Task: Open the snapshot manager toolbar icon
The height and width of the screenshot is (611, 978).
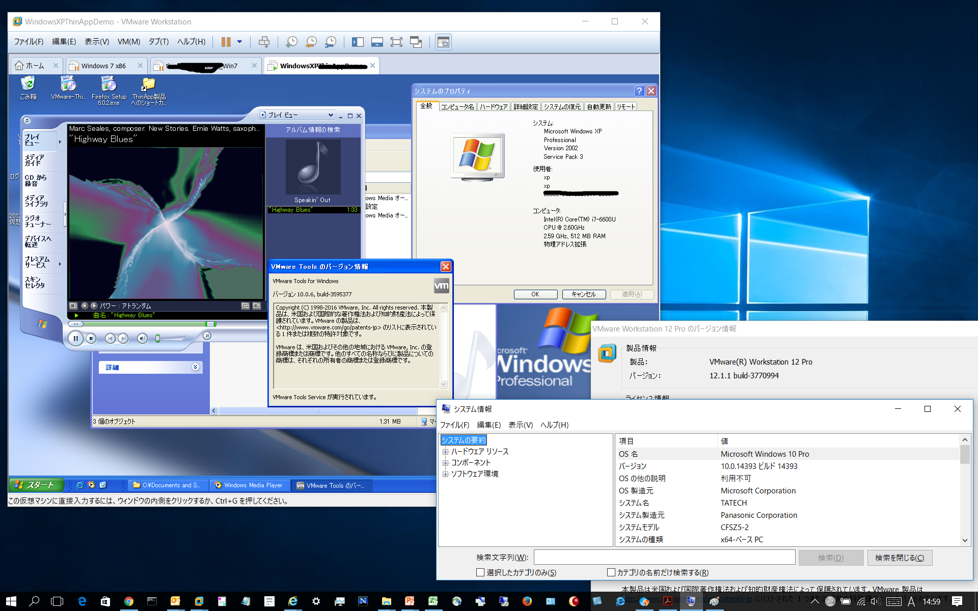Action: click(x=331, y=42)
